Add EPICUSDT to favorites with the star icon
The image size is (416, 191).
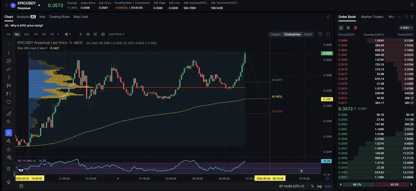click(6, 6)
